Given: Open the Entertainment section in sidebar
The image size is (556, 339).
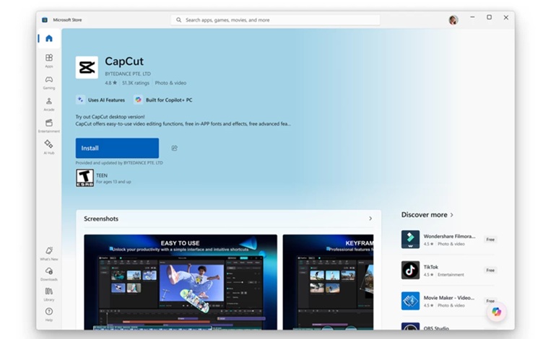Looking at the screenshot, I should click(x=49, y=126).
